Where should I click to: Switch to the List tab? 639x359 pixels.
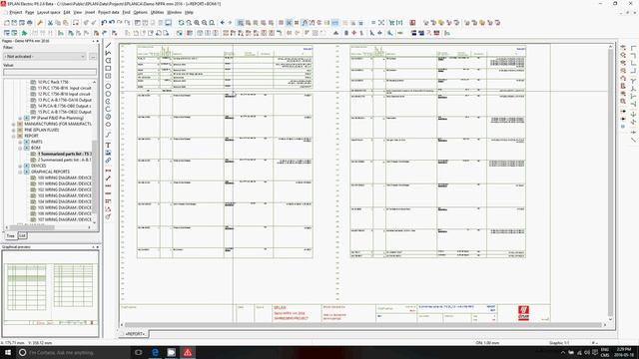click(22, 235)
